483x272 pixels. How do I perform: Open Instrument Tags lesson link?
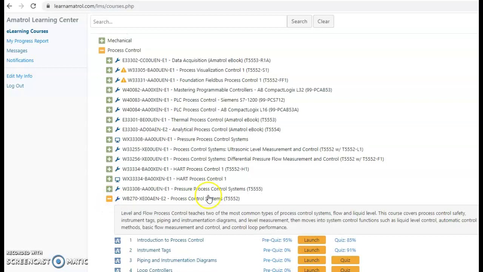154,250
